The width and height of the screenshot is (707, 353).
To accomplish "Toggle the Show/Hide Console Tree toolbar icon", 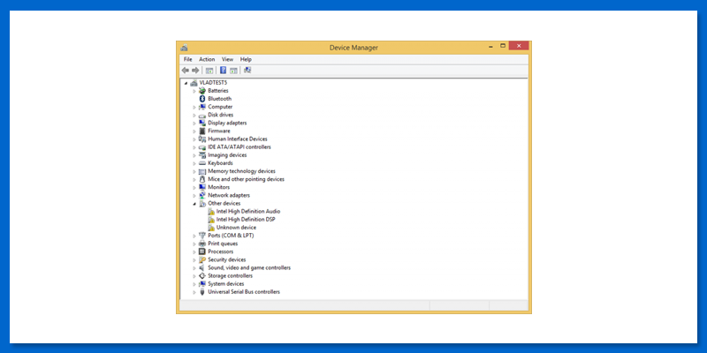I will pyautogui.click(x=209, y=71).
